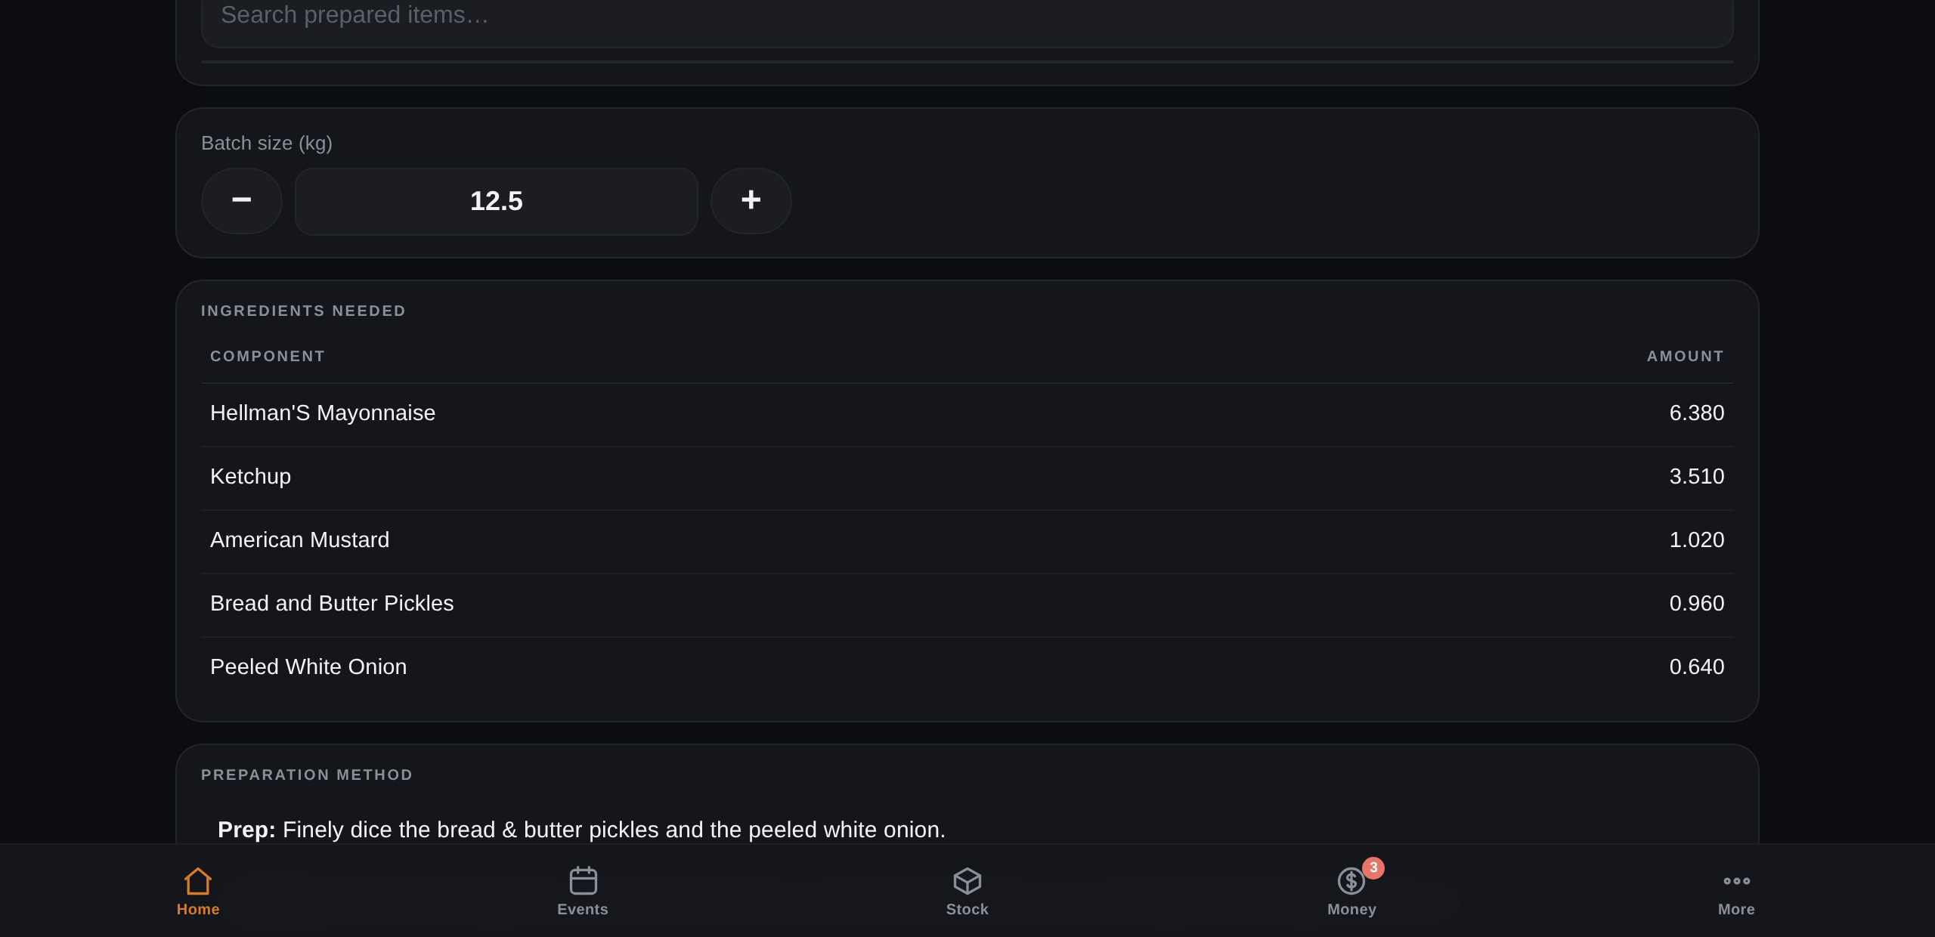Decrease batch size with minus button
The image size is (1935, 937).
(x=242, y=200)
